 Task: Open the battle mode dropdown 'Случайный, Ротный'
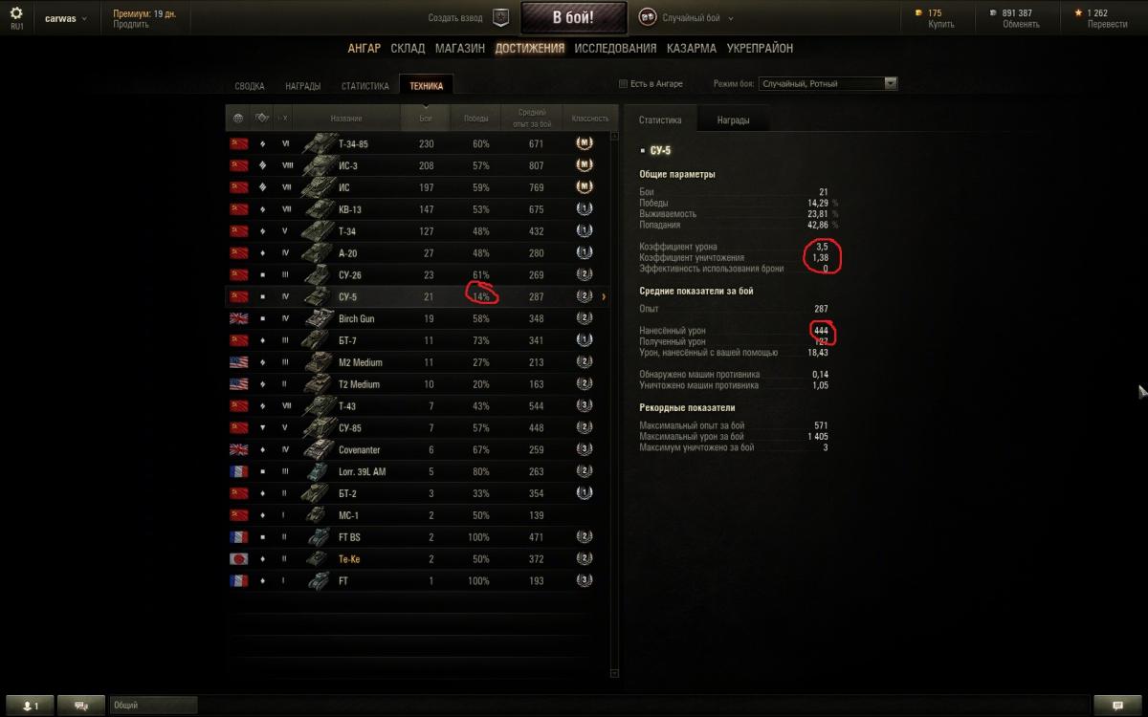[828, 84]
